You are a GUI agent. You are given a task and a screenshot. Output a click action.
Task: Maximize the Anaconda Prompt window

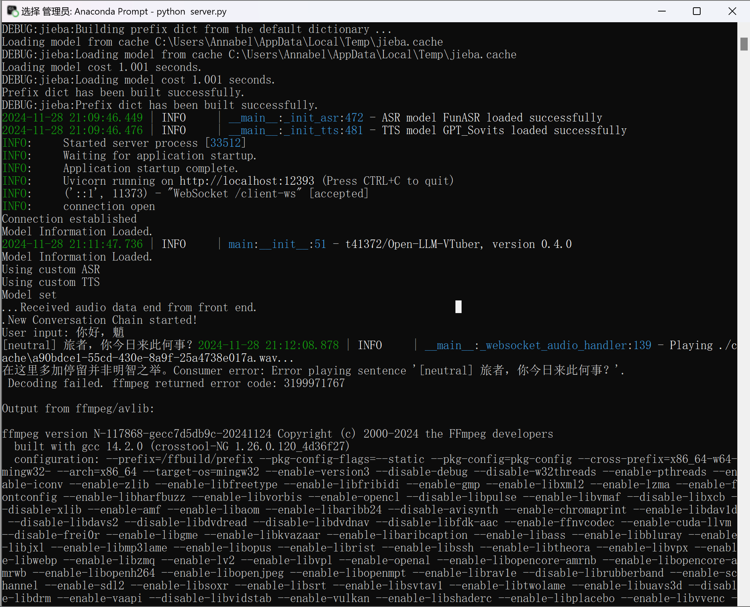point(697,11)
